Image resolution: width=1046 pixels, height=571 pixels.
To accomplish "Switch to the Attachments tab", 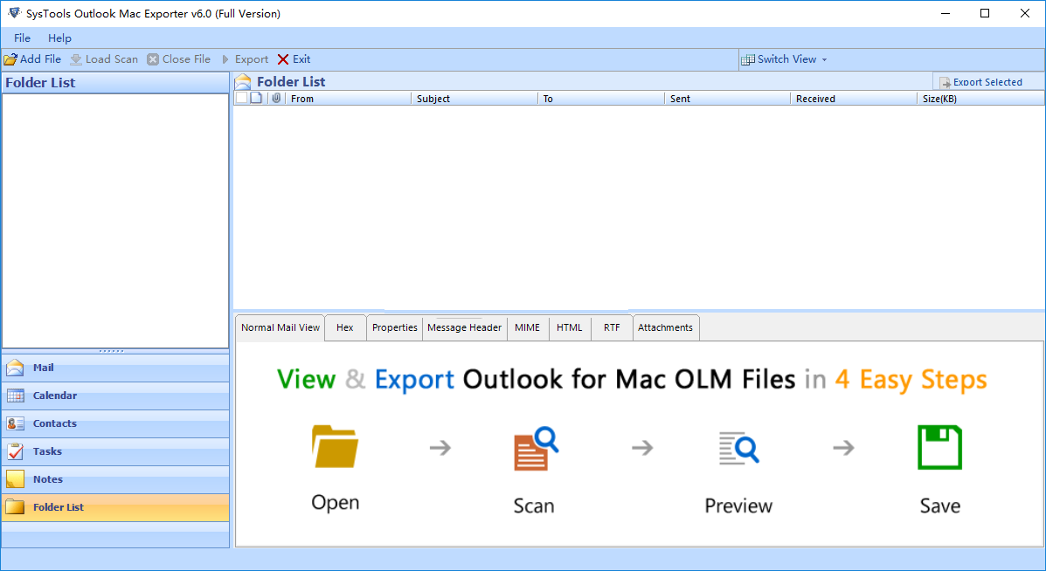I will (x=665, y=327).
